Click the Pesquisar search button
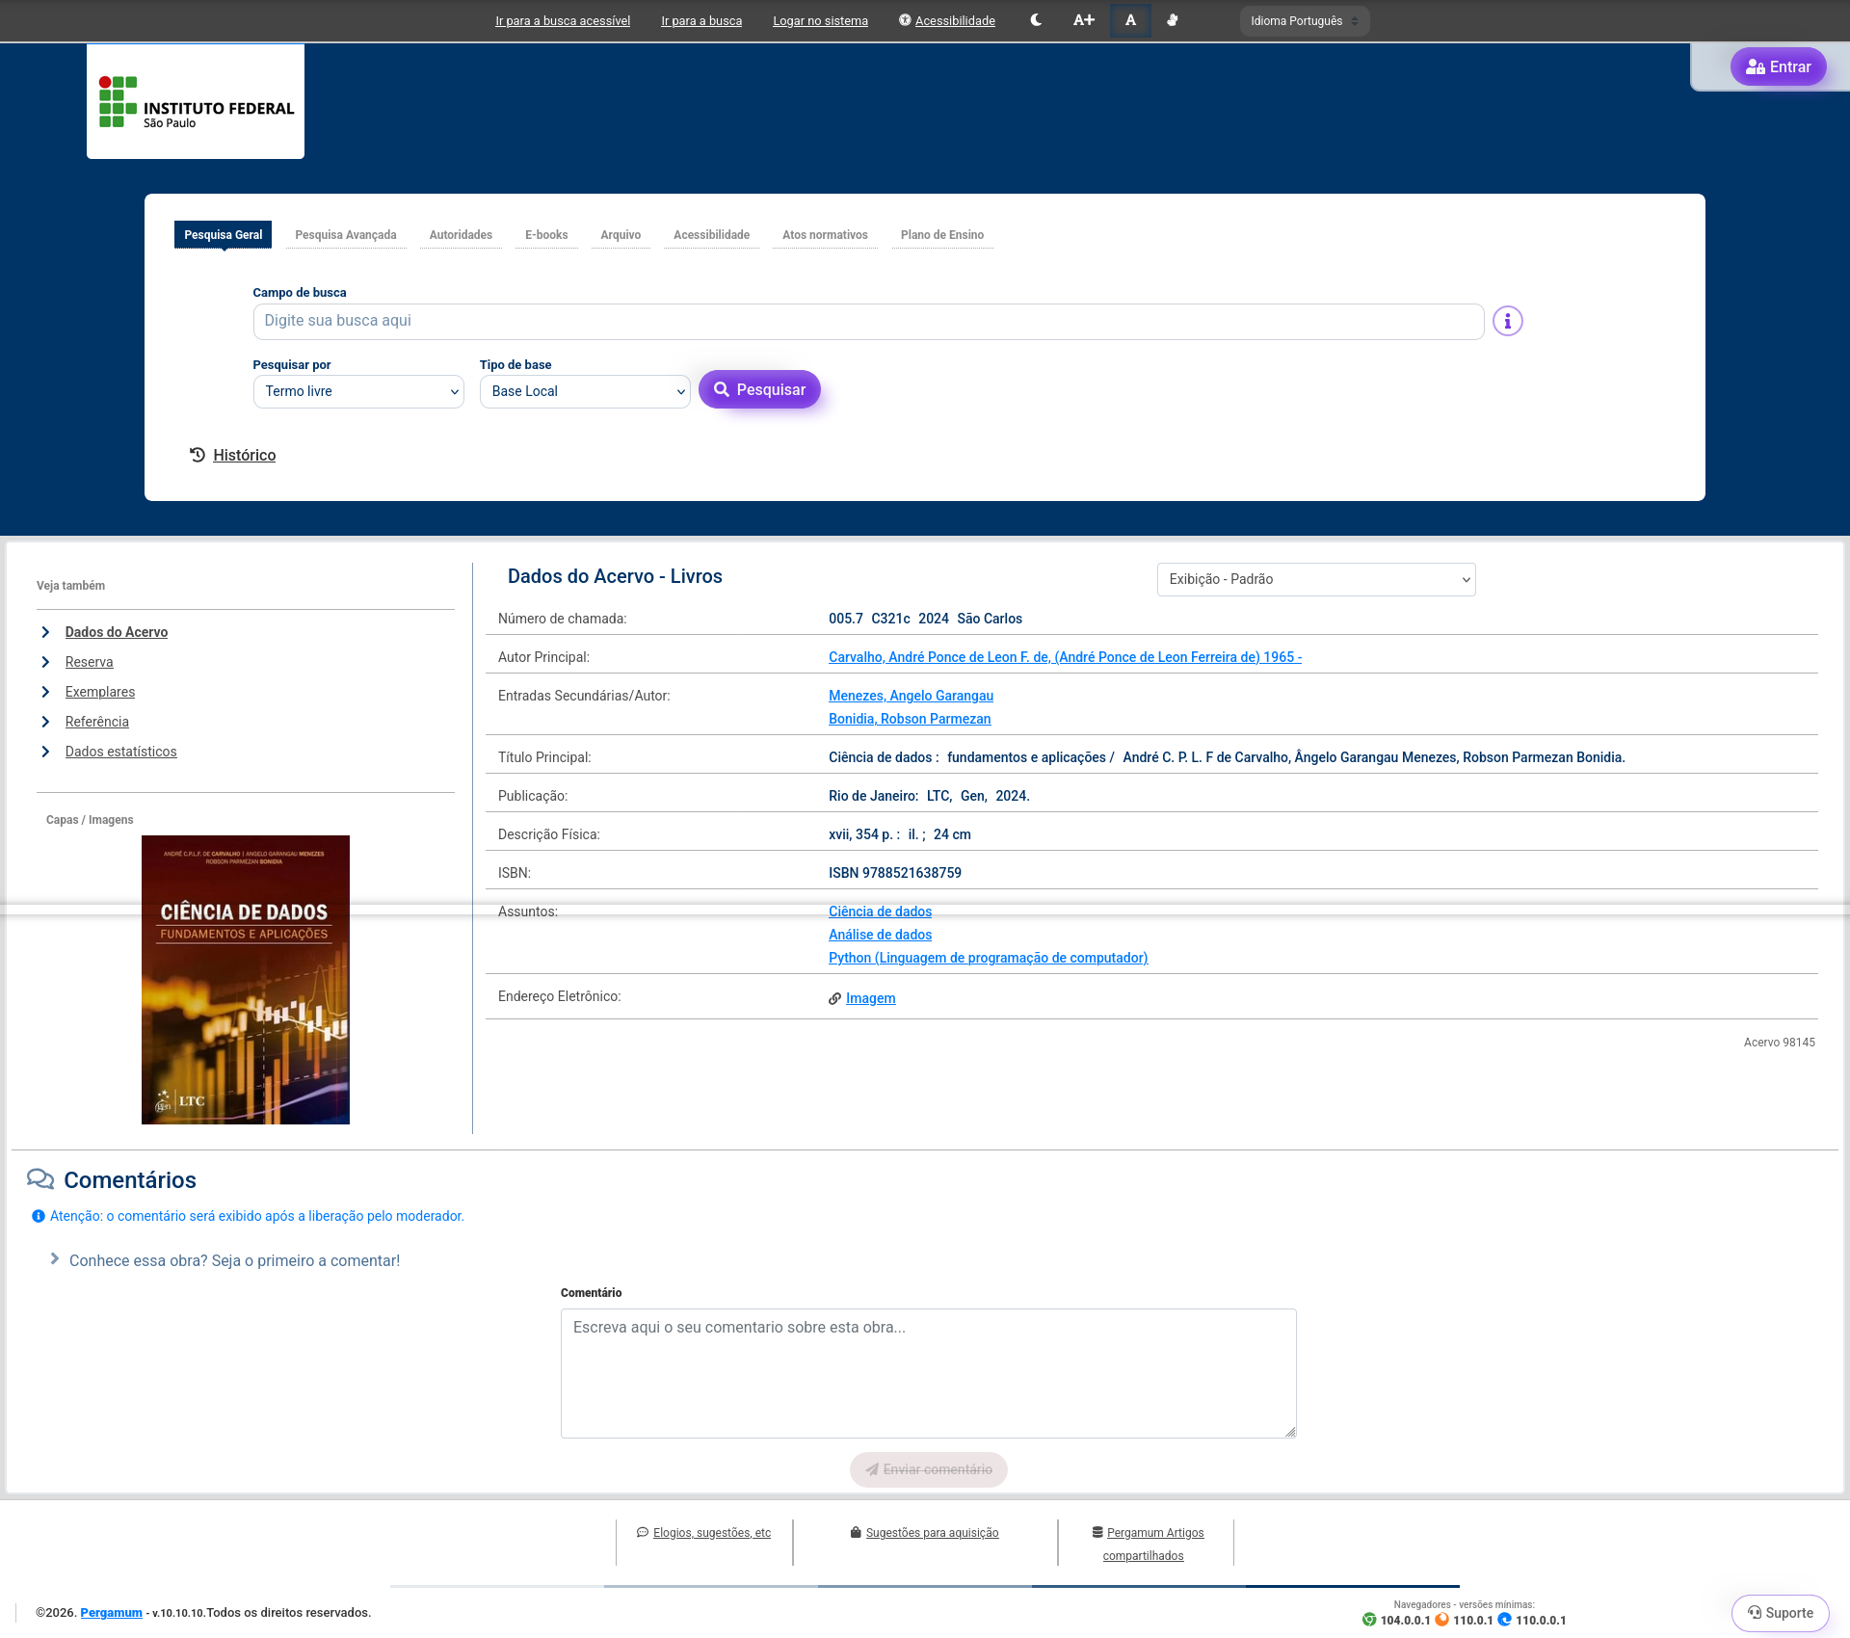 pyautogui.click(x=759, y=389)
